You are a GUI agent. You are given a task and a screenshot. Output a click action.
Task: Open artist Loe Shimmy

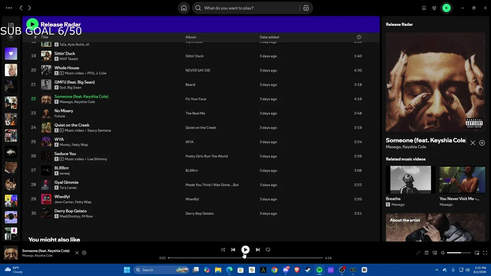tap(97, 159)
